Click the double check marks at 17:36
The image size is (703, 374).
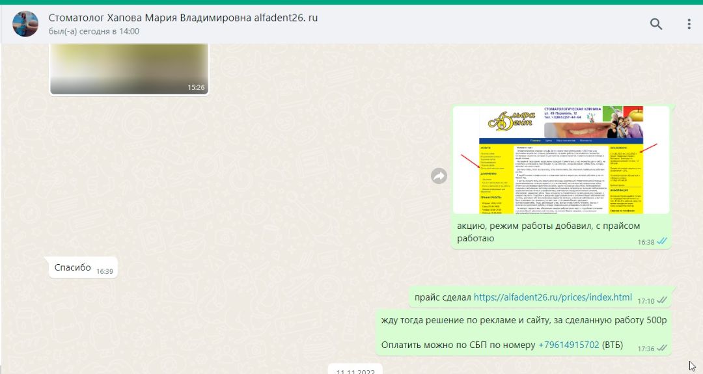coord(662,348)
